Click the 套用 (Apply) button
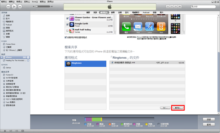 pyautogui.click(x=209, y=125)
